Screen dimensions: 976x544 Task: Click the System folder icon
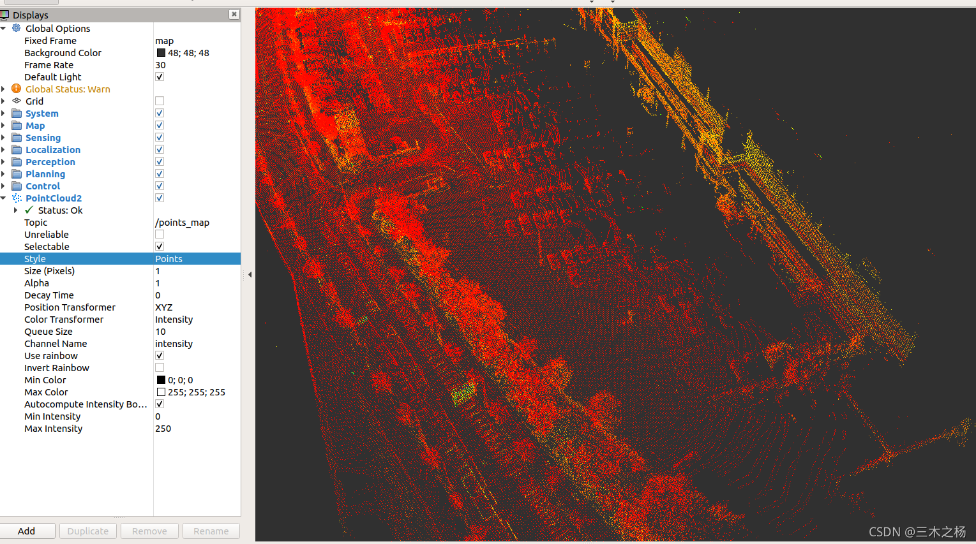(x=17, y=113)
